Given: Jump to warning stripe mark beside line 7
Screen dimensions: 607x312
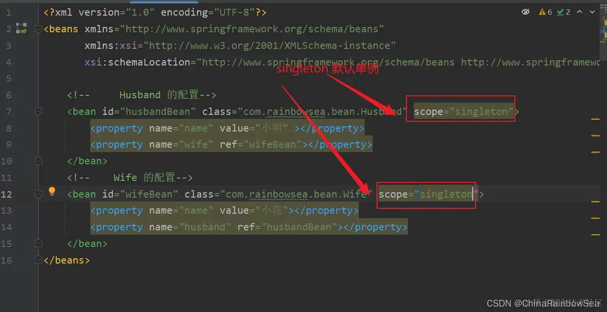Looking at the screenshot, I should (595, 119).
